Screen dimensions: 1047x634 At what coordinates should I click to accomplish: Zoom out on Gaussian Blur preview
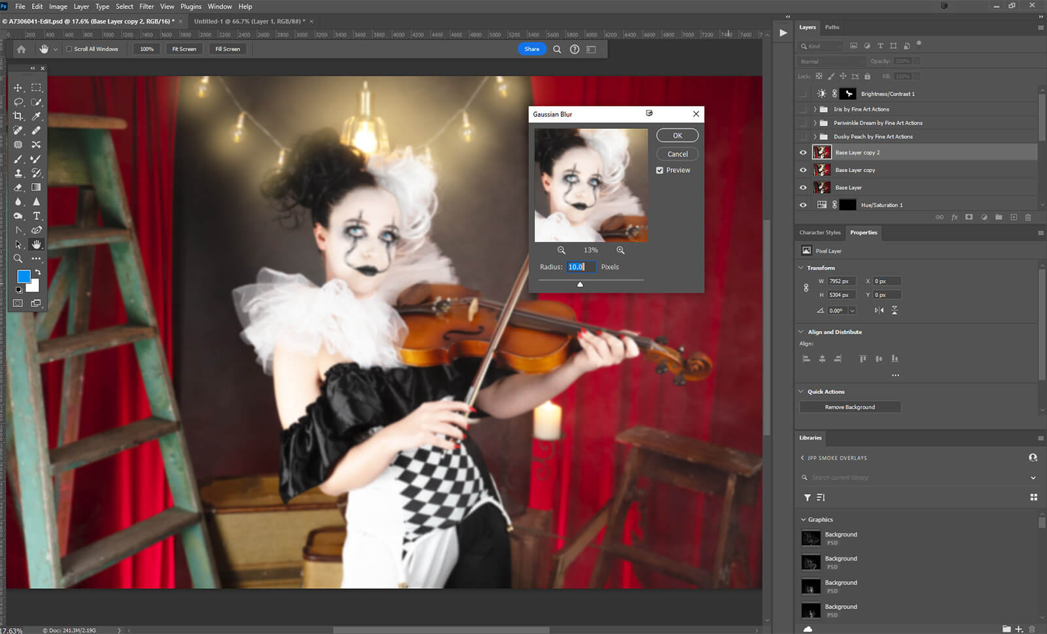561,251
